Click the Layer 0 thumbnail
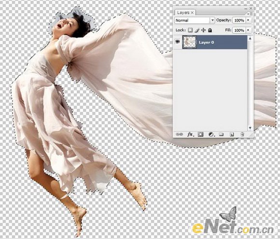 click(189, 42)
